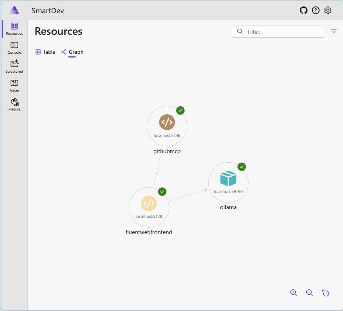Screen dimensions: 343x311
Task: Open the Console logs page
Action: [x=14, y=48]
